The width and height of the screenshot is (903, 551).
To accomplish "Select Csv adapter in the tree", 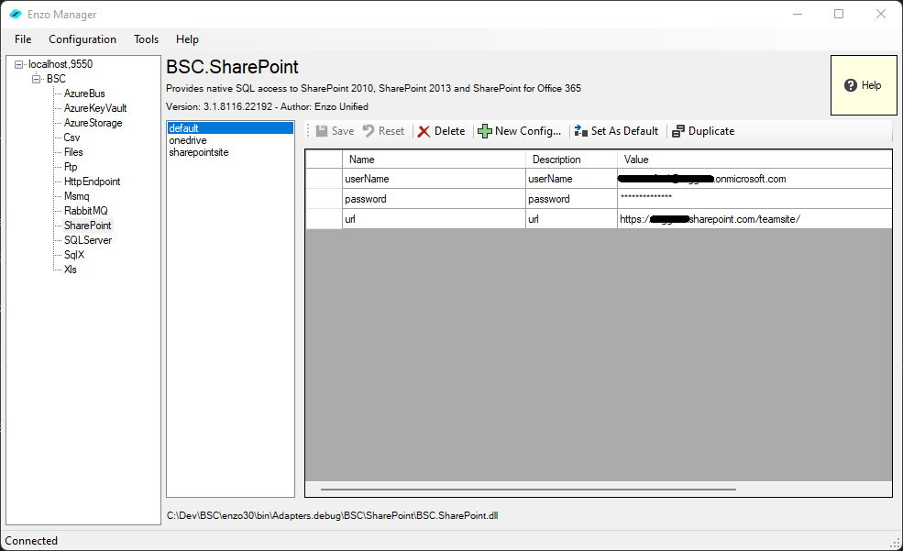I will (72, 138).
